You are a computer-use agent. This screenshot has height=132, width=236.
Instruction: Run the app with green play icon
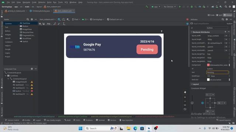[x=180, y=7]
